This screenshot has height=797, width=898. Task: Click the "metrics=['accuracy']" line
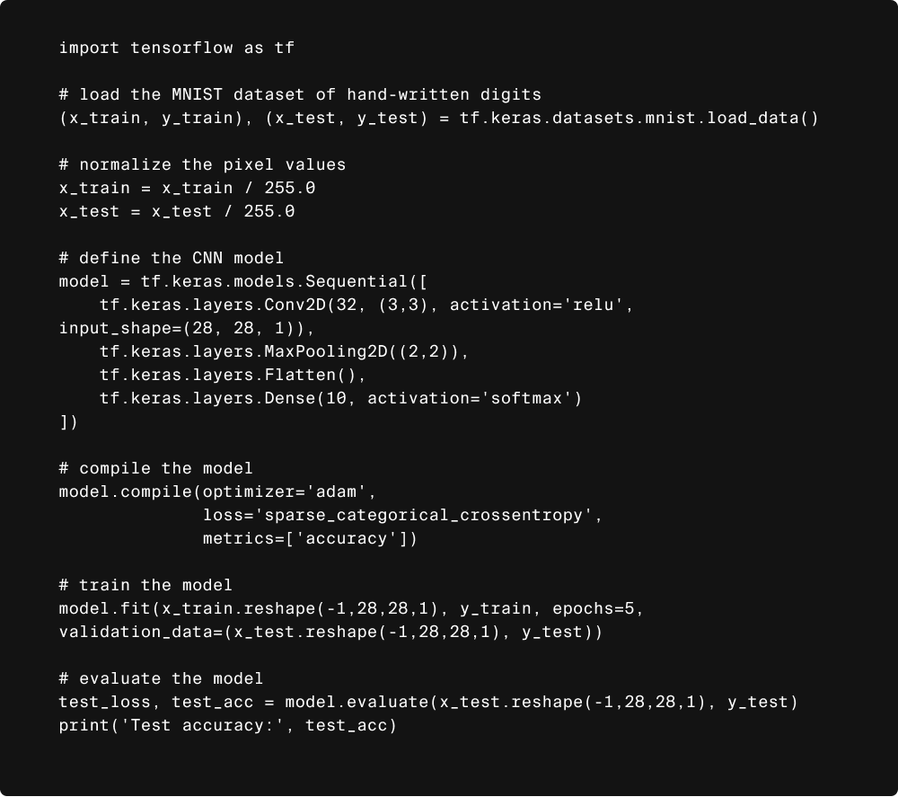[310, 538]
